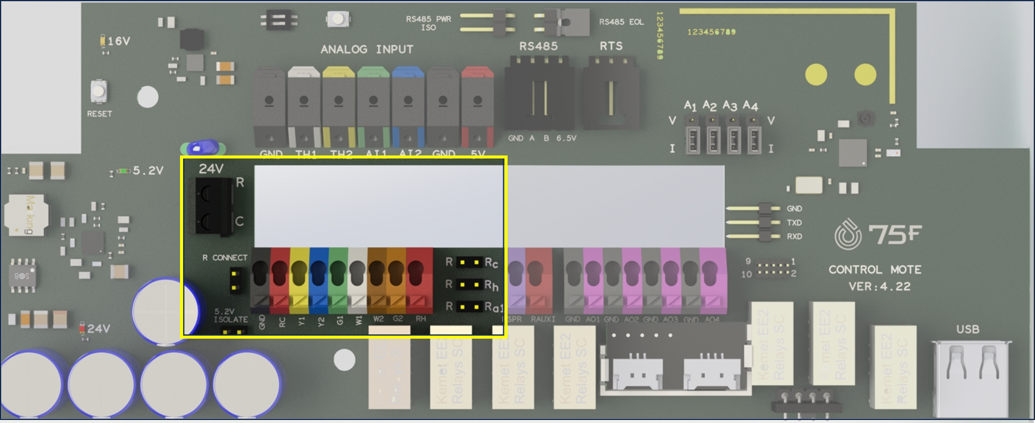Click the TXD header pin
1035x423 pixels.
coord(753,222)
